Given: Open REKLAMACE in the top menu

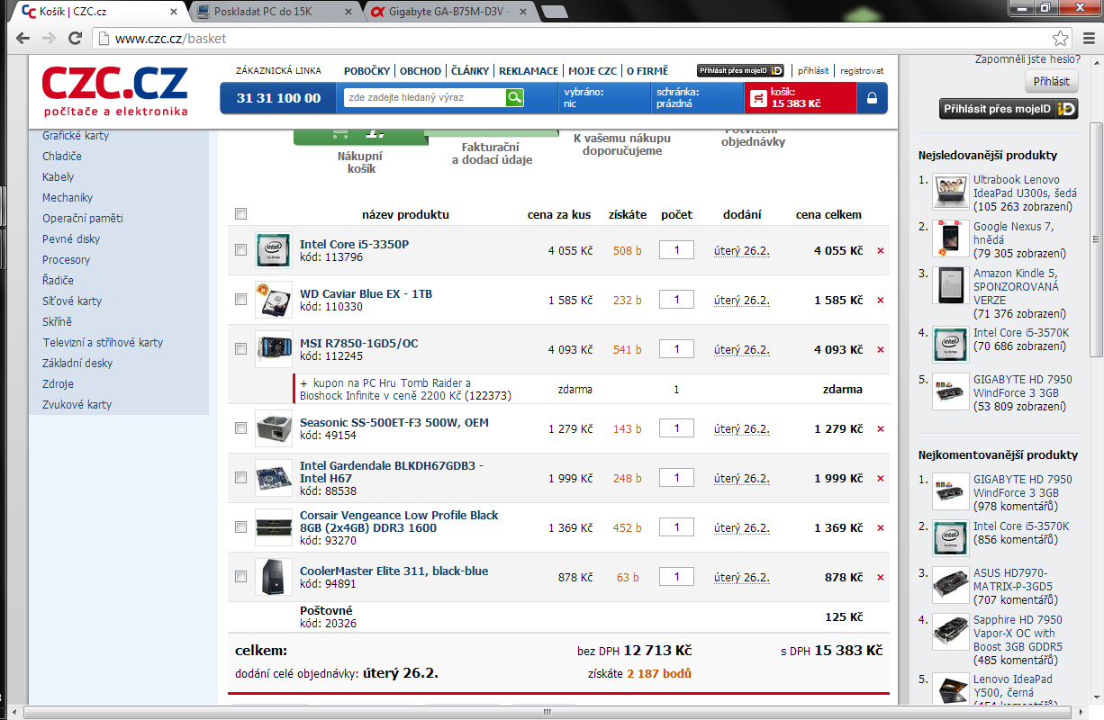Looking at the screenshot, I should (529, 71).
